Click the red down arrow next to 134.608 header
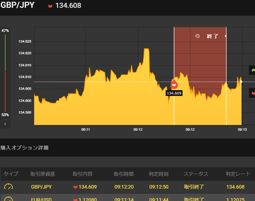This screenshot has height=201, width=255. [50, 6]
